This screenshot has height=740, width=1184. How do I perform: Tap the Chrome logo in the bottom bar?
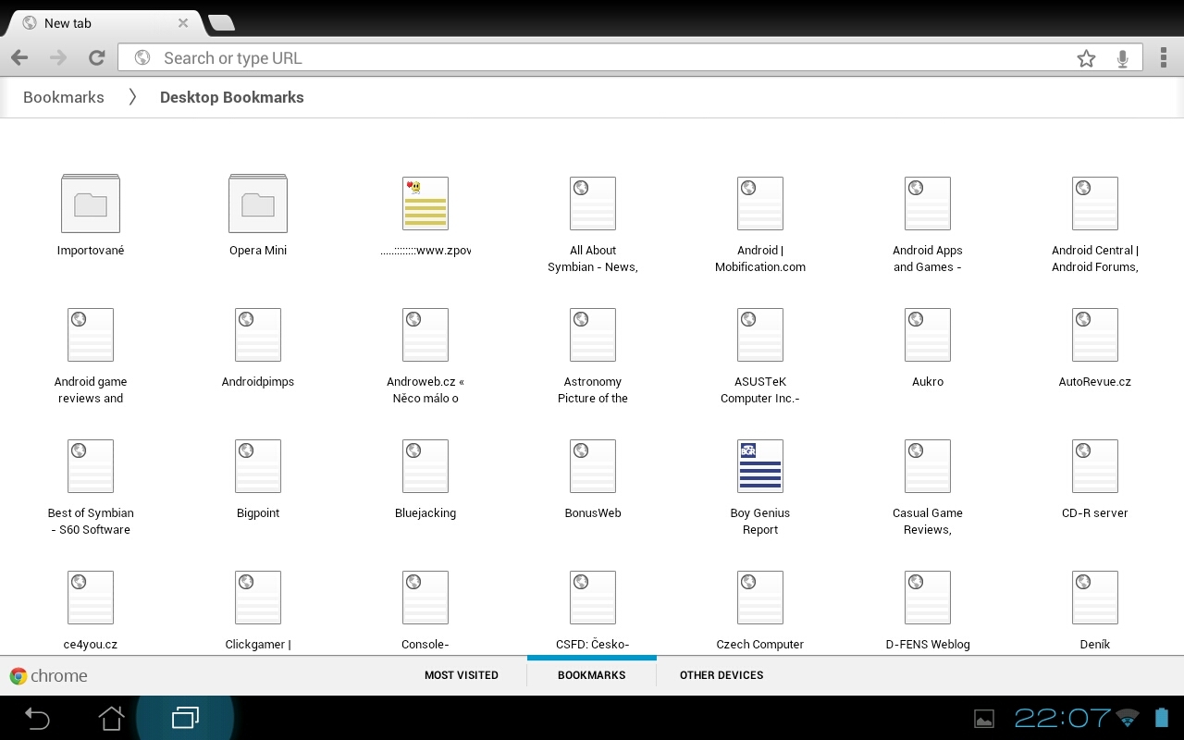point(48,675)
